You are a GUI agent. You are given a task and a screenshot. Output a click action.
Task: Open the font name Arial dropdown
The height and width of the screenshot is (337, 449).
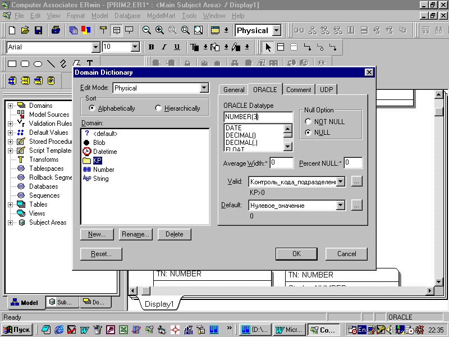pos(95,47)
